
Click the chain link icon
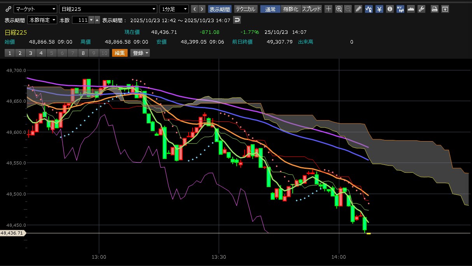[8, 9]
